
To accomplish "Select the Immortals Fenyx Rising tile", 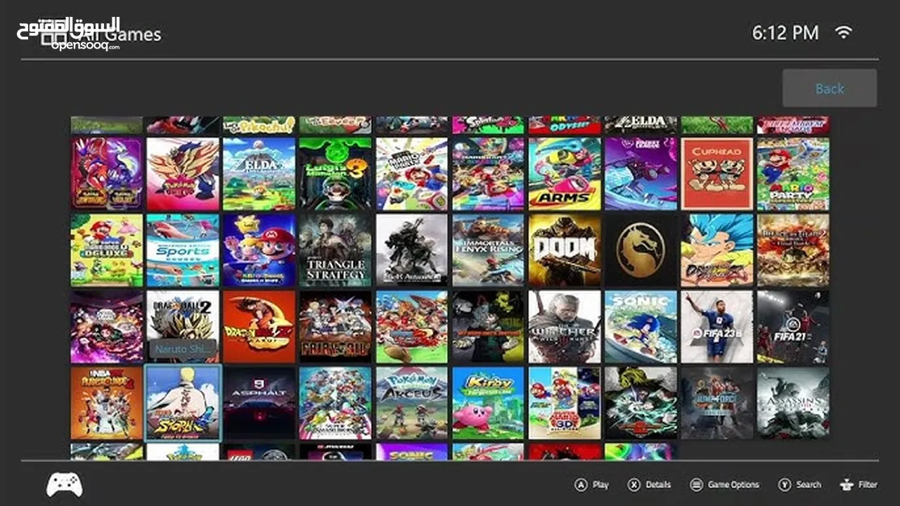I will coord(488,250).
